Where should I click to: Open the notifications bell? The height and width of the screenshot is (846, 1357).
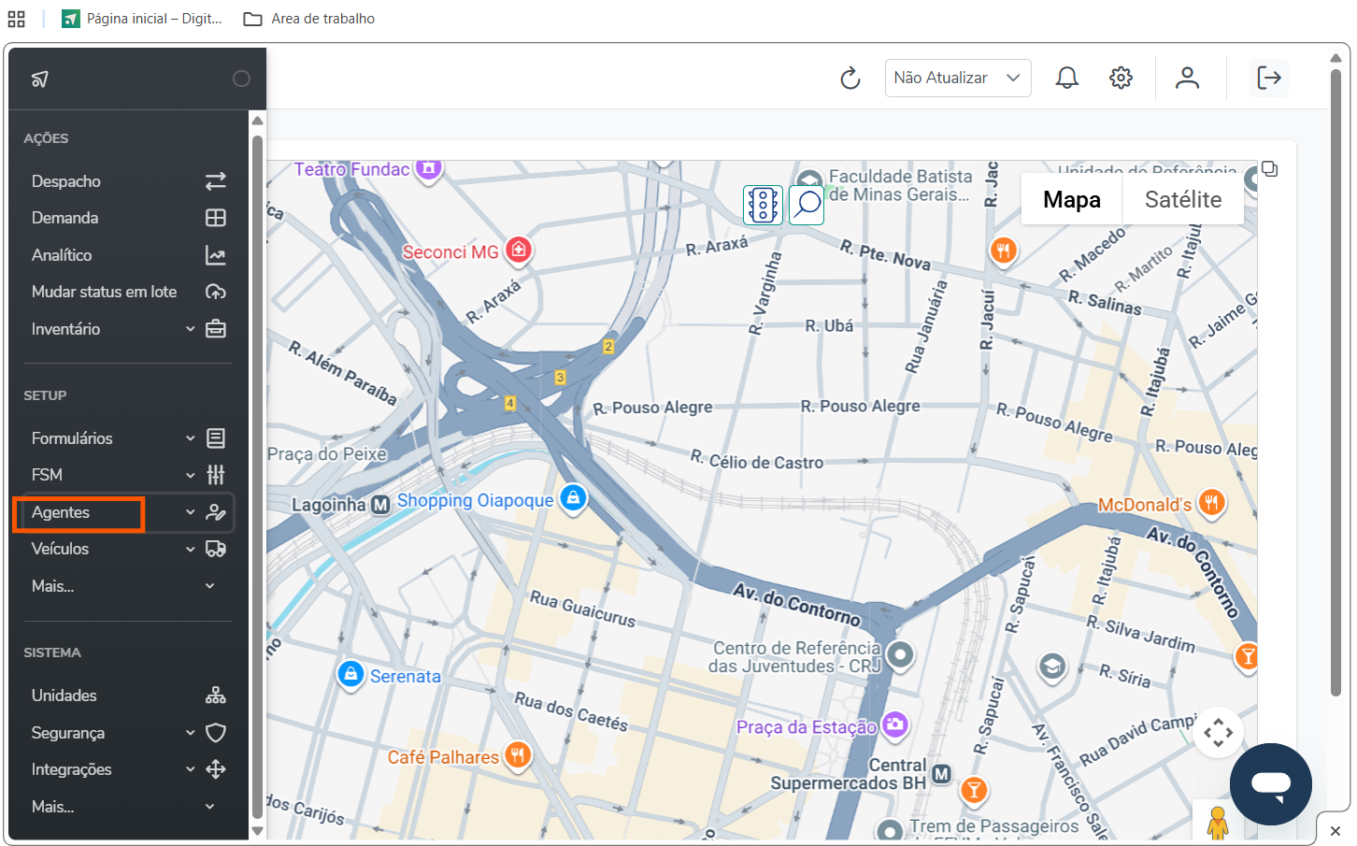point(1066,79)
